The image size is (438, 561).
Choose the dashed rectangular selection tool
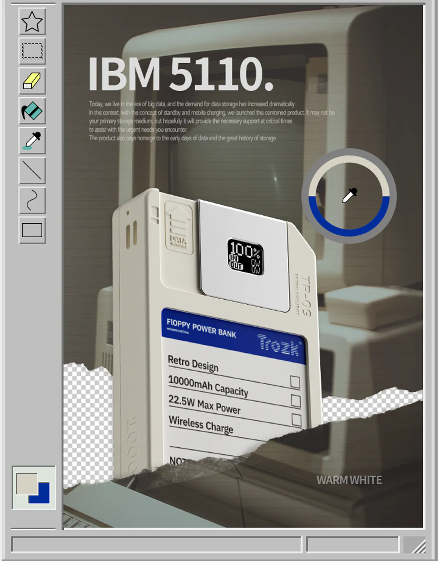pos(32,52)
